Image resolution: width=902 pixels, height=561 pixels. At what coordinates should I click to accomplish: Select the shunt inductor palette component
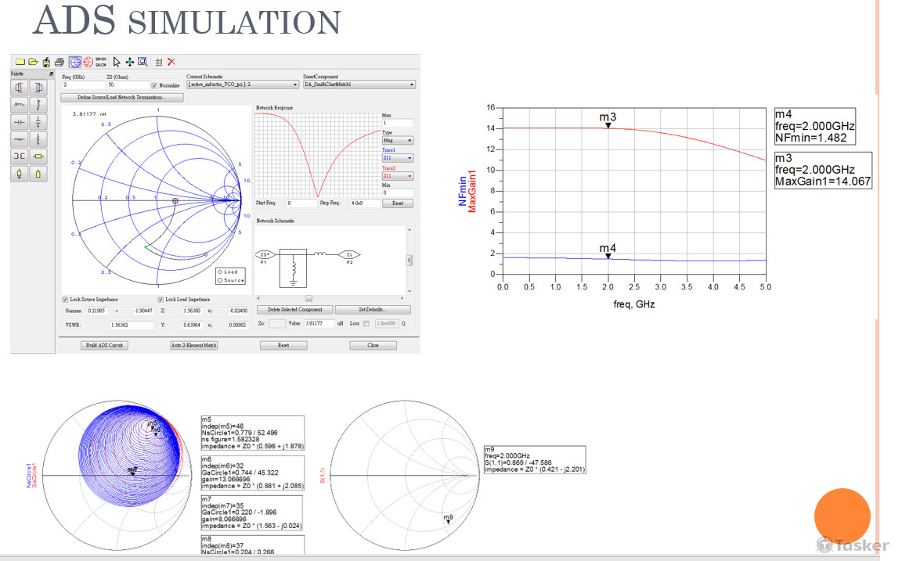coord(38,104)
